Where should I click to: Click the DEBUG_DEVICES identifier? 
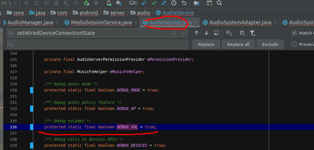pyautogui.click(x=132, y=145)
